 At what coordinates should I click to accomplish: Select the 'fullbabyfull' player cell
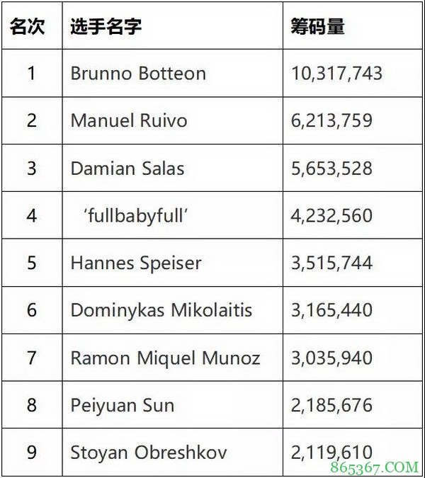click(135, 215)
